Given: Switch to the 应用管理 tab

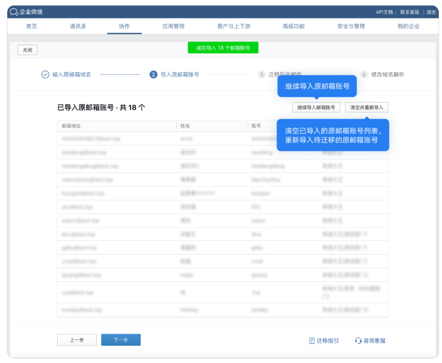Looking at the screenshot, I should point(173,25).
